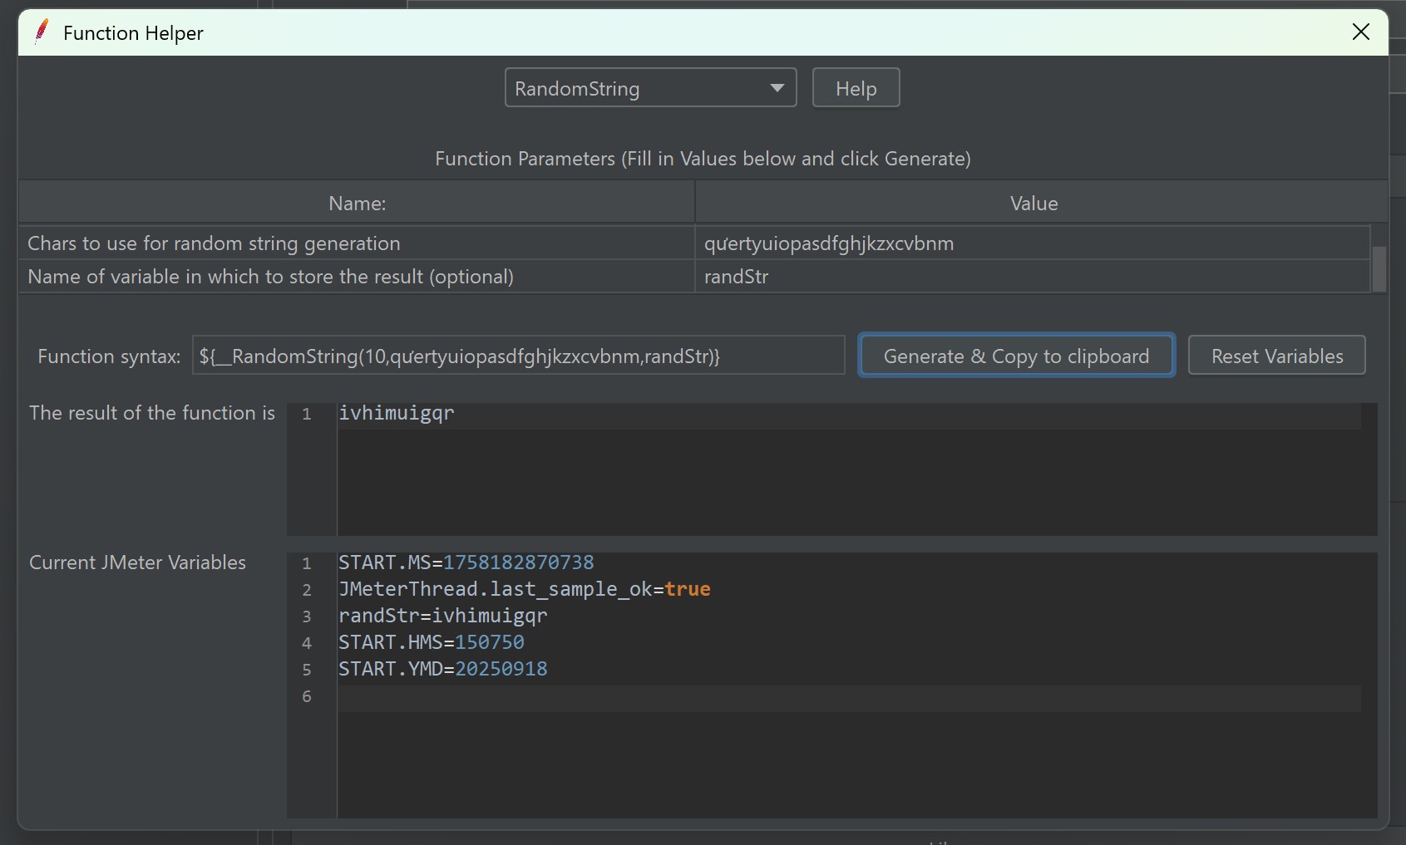Click the START.HMS=150750 line
The width and height of the screenshot is (1406, 845).
431,643
